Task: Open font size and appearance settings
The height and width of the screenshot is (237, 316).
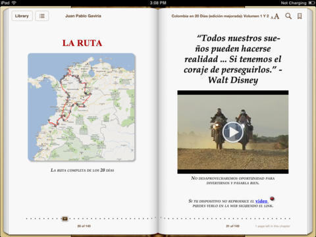Action: (275, 16)
